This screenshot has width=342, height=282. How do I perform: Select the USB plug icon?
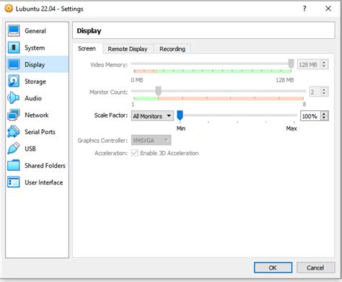tap(14, 149)
